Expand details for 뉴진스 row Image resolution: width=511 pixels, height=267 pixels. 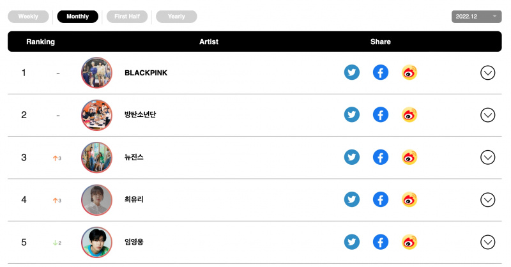pos(487,158)
